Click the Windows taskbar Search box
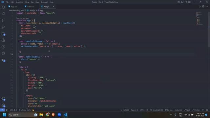The image size is (210, 118). (23, 115)
